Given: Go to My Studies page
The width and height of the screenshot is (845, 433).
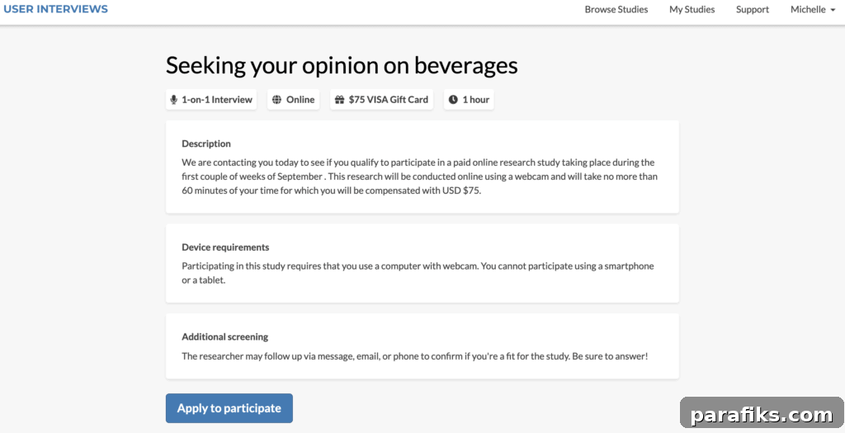Looking at the screenshot, I should click(x=692, y=10).
